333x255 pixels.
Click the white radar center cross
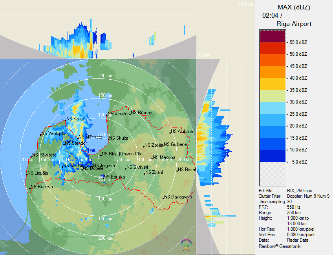[98, 157]
